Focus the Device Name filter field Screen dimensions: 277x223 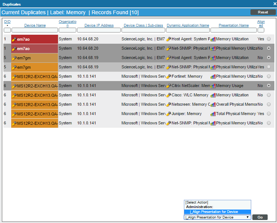click(x=35, y=30)
